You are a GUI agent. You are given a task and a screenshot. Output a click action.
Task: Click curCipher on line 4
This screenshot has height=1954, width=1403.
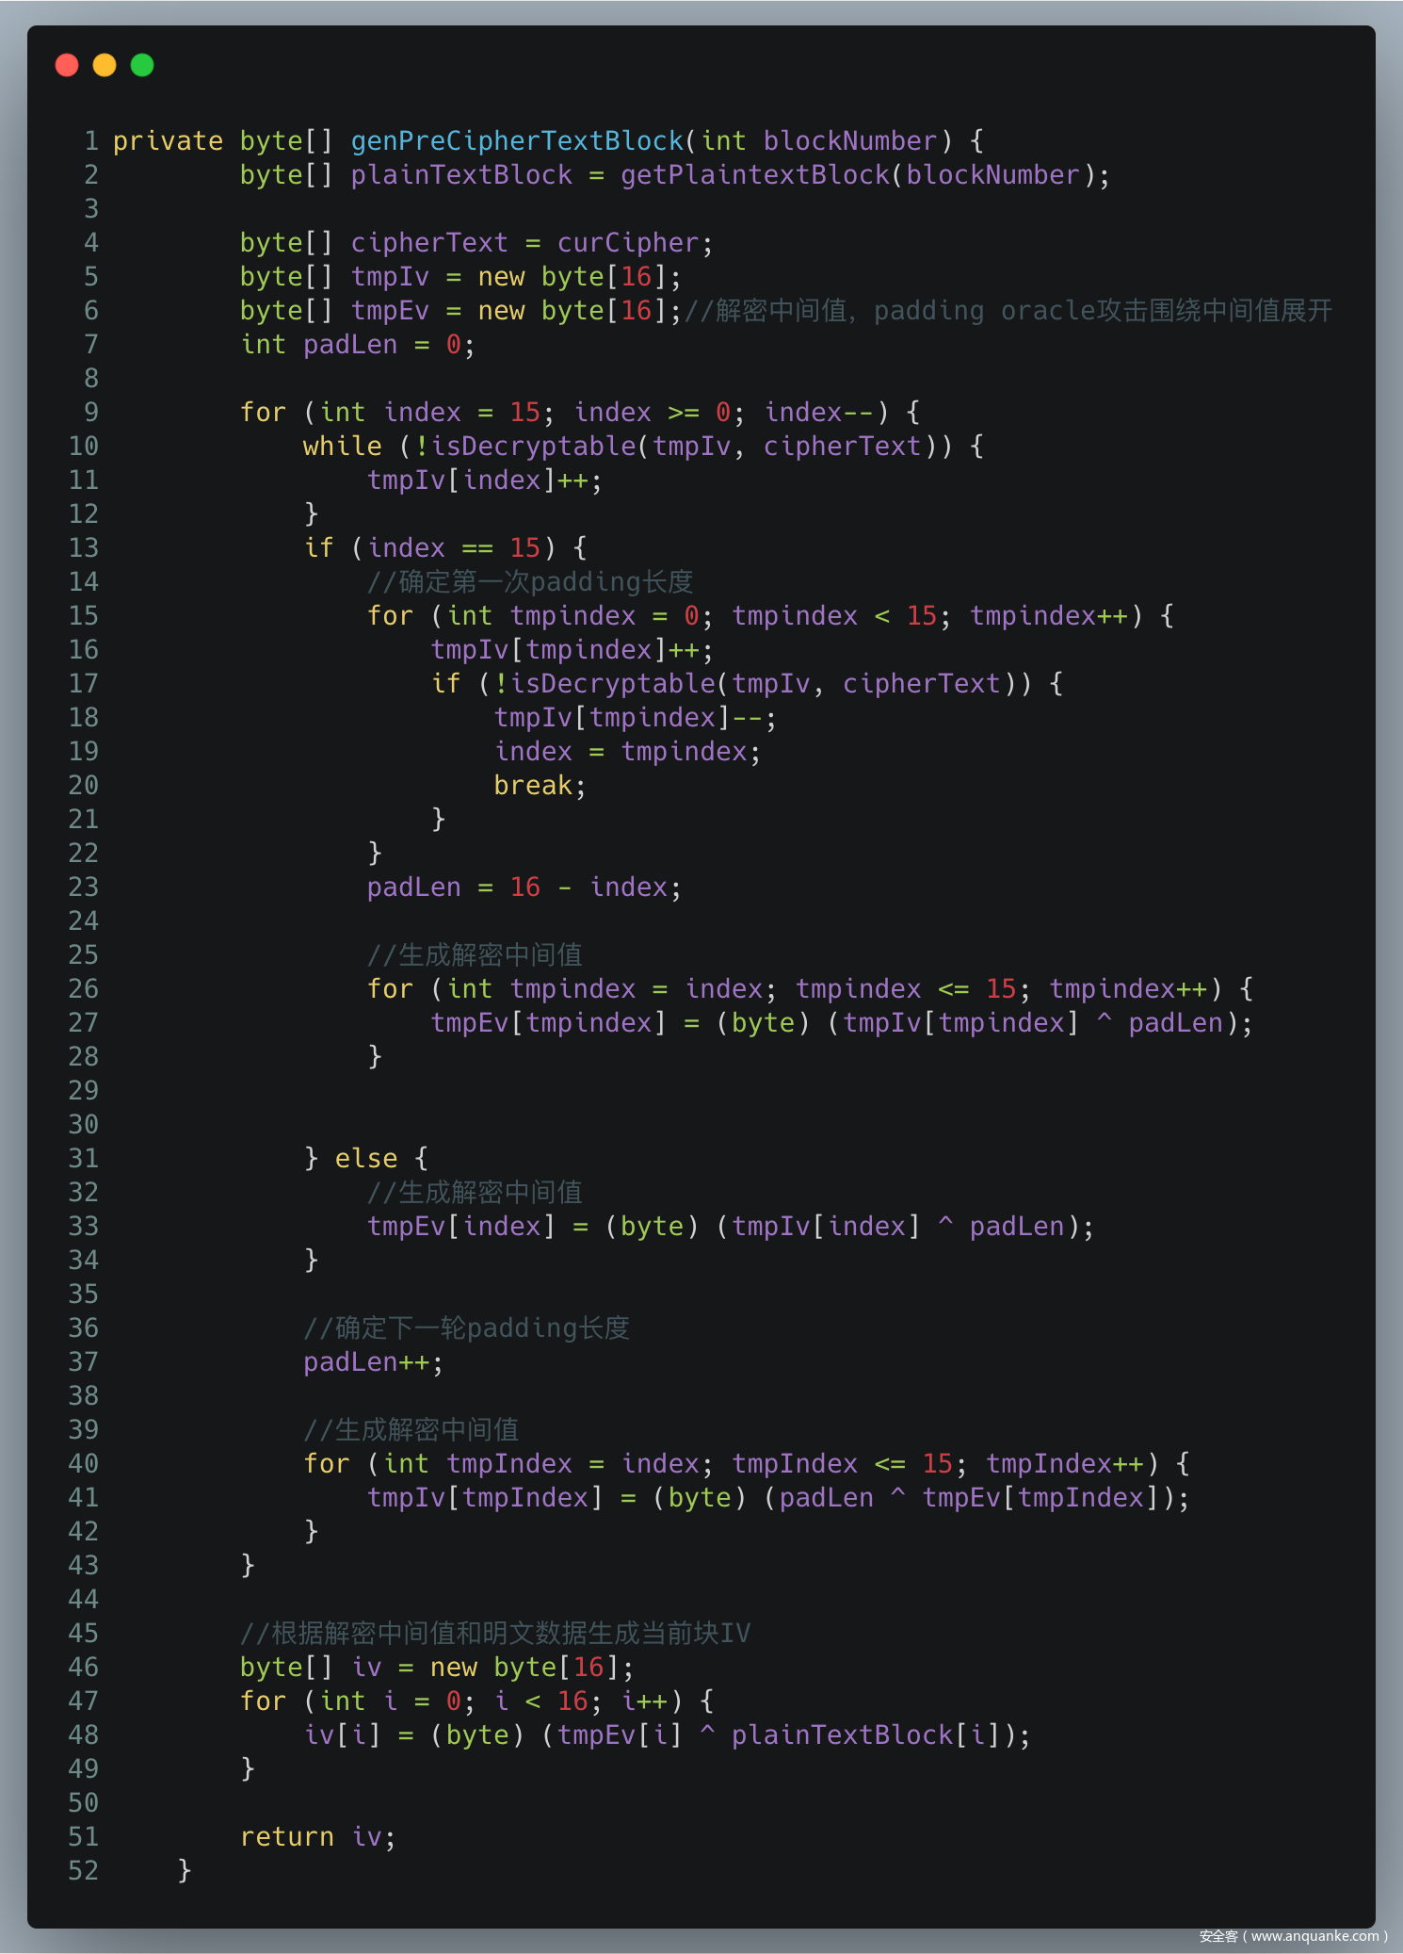[x=628, y=243]
